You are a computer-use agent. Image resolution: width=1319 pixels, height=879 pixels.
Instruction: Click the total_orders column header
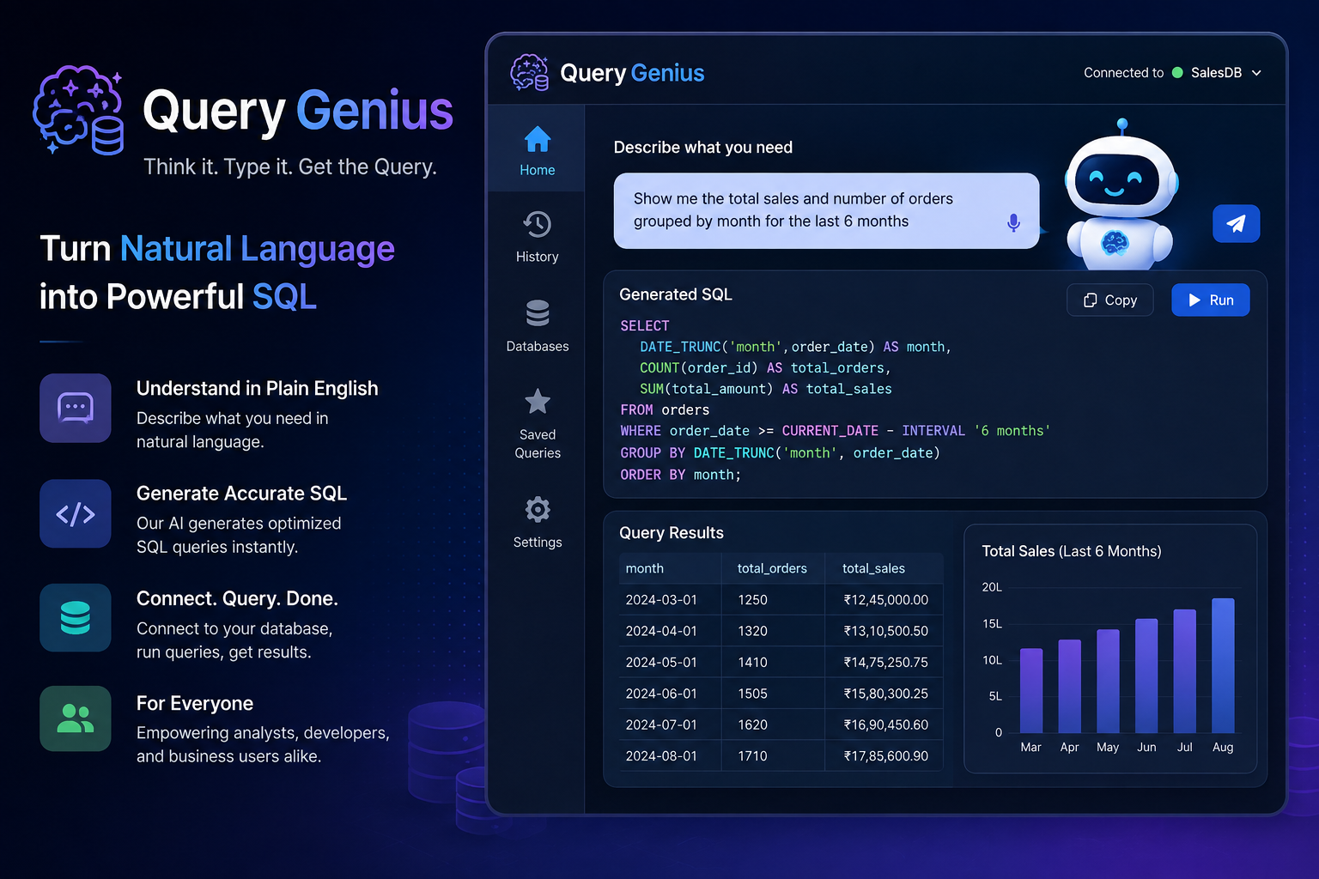point(772,568)
